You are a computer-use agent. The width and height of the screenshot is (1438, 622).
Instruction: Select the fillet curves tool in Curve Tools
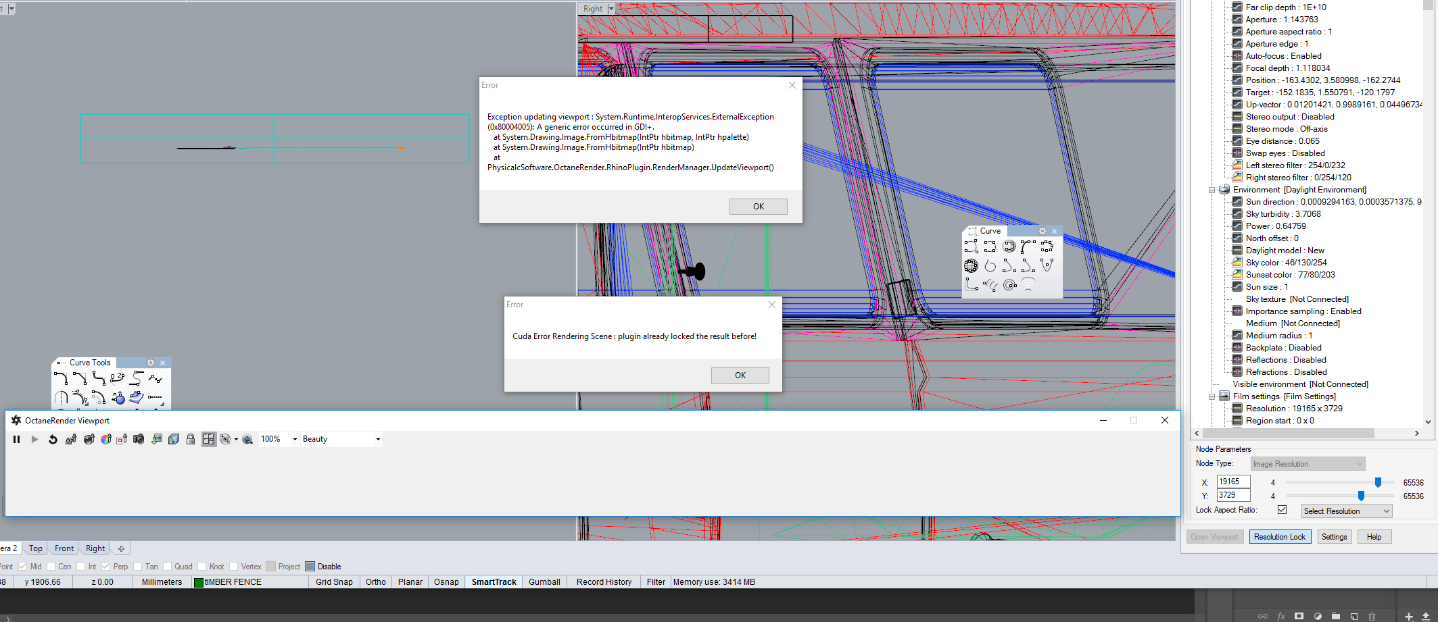(x=61, y=379)
